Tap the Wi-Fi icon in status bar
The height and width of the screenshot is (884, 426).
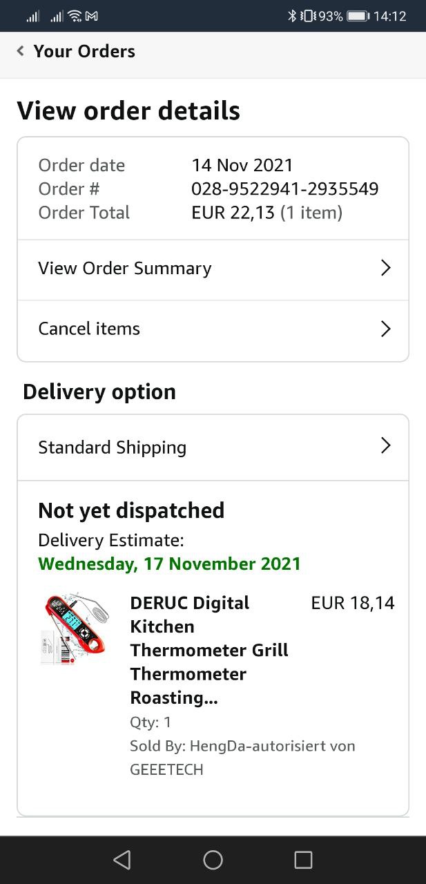tap(75, 16)
